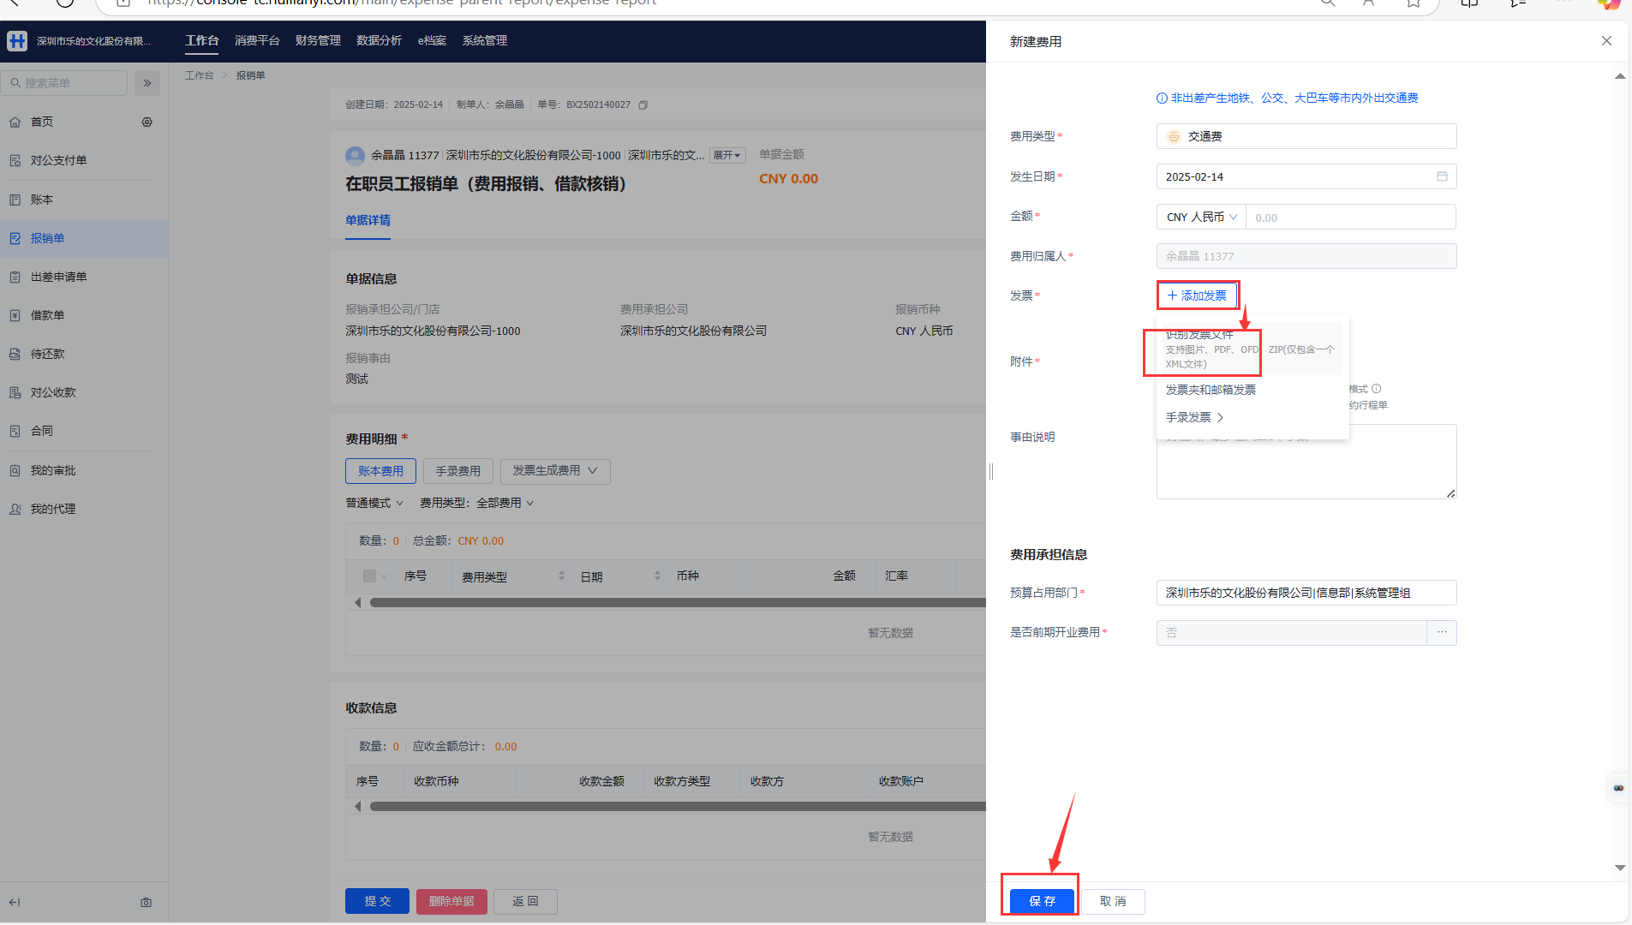Expand the 手录发票 submenu
Image resolution: width=1632 pixels, height=925 pixels.
coord(1195,418)
